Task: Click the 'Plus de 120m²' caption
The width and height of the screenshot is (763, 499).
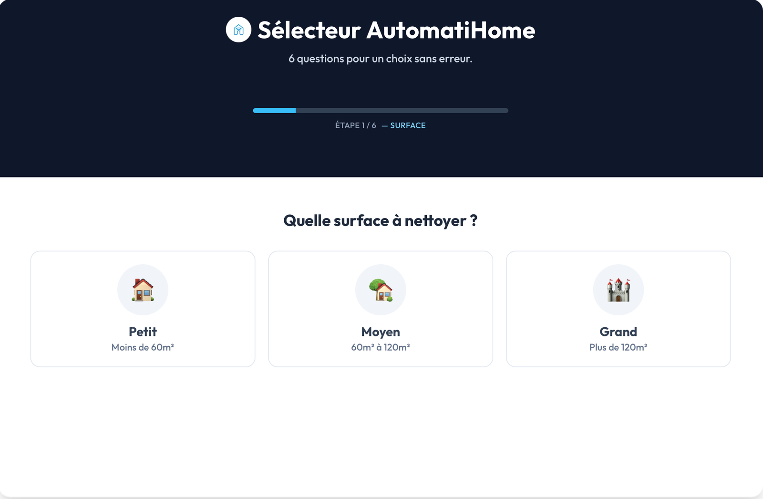Action: click(619, 347)
